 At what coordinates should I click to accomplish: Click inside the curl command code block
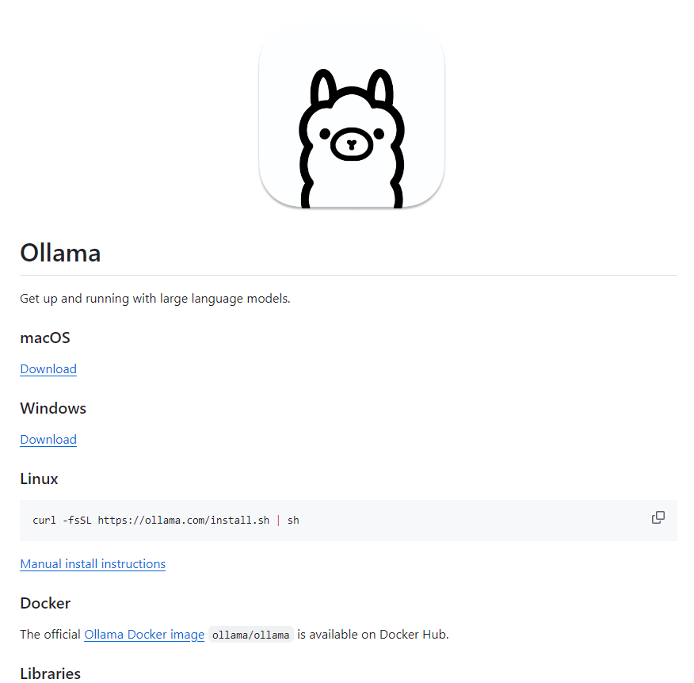pyautogui.click(x=349, y=520)
